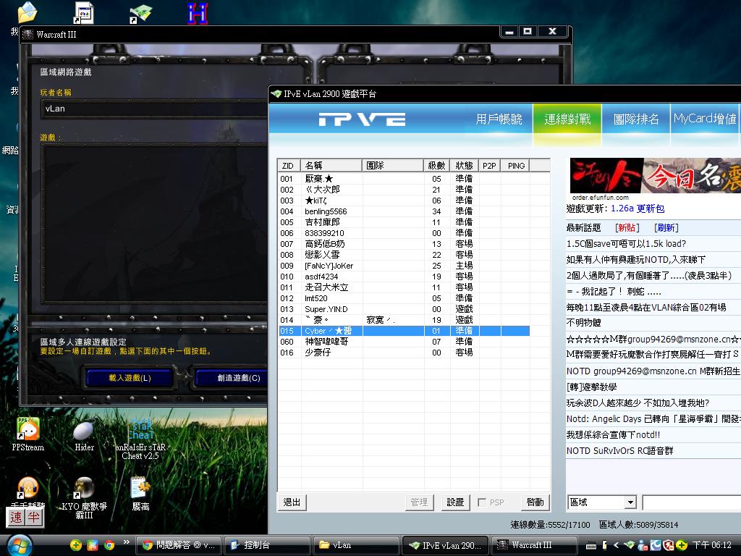Select player row 004 benling5566
Screen dimensions: 741x556
click(x=404, y=211)
